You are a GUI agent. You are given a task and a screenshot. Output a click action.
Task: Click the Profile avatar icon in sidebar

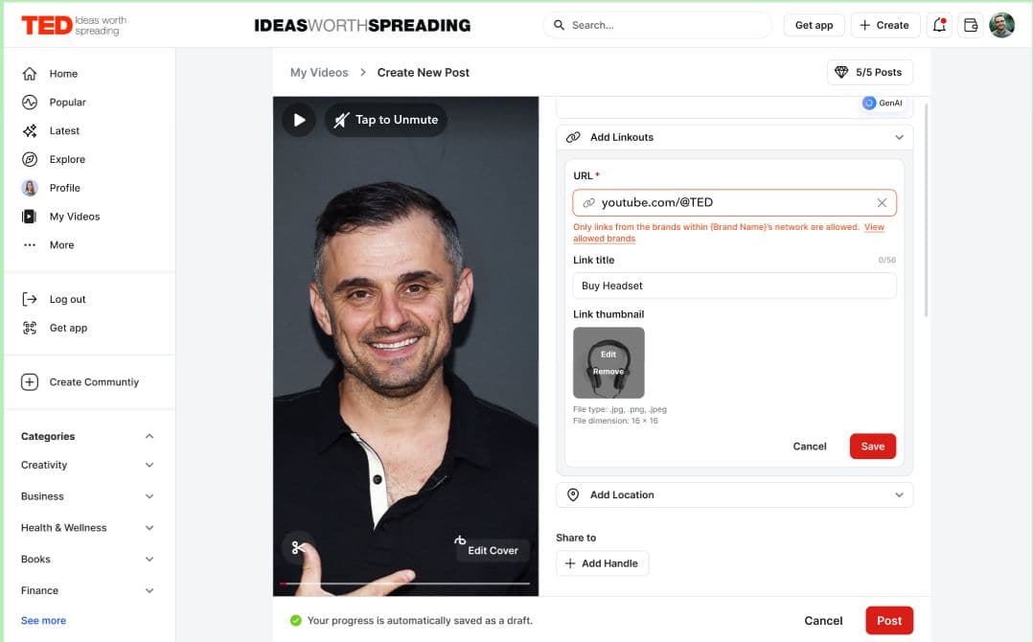click(x=30, y=188)
